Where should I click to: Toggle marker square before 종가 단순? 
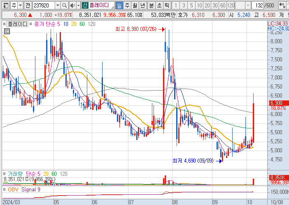(31, 24)
